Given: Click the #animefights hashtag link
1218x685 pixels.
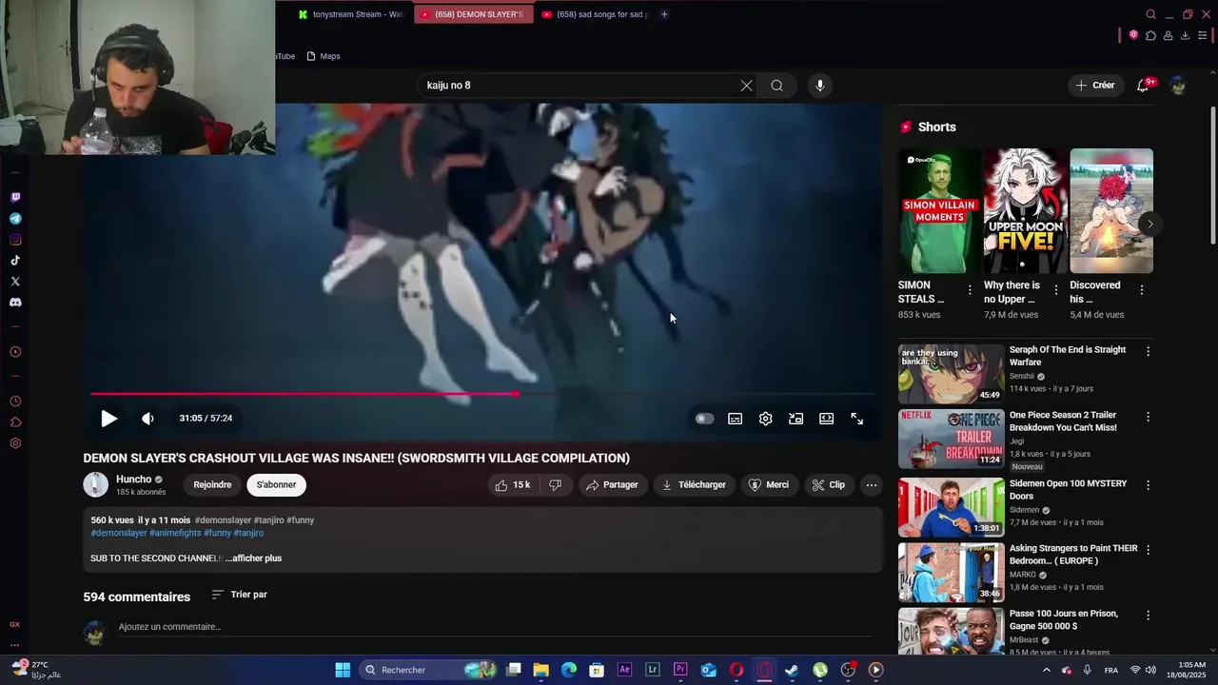Looking at the screenshot, I should (175, 534).
